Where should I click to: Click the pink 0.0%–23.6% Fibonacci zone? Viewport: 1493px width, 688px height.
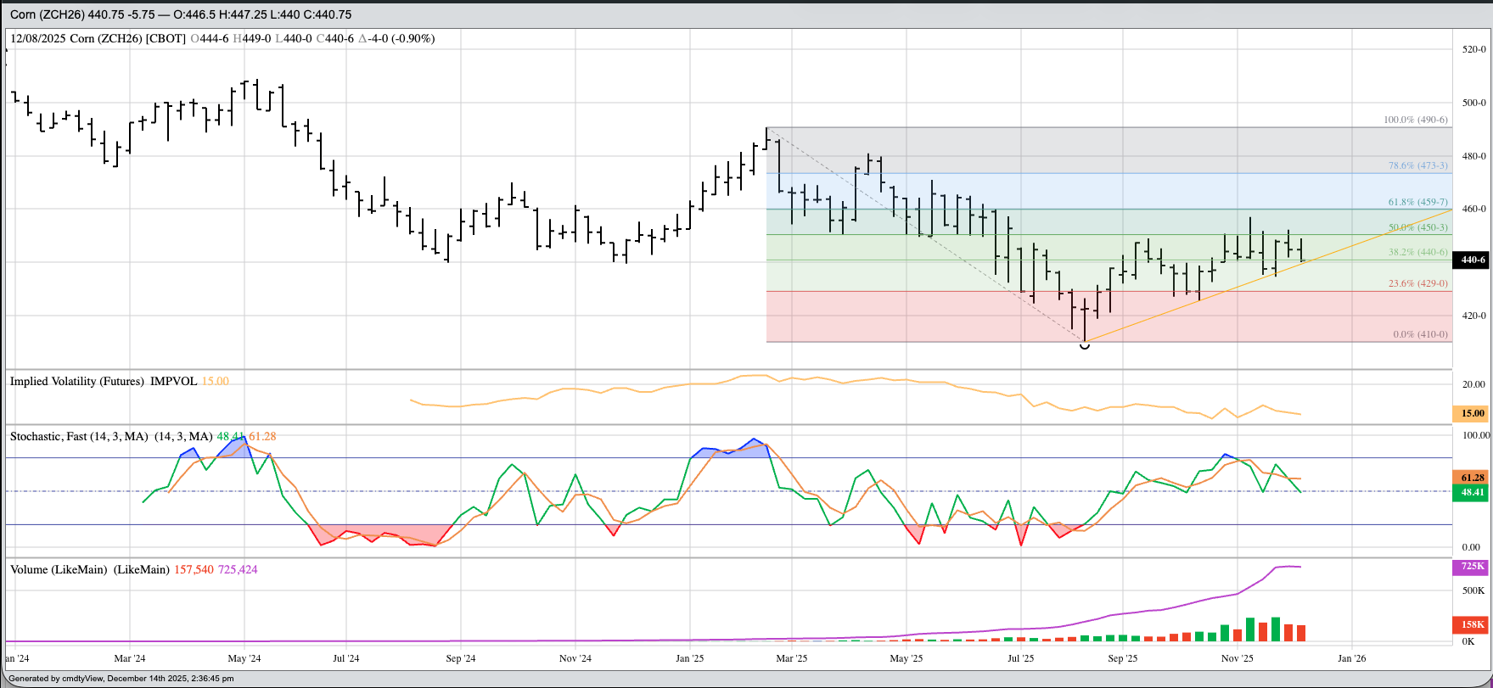(934, 317)
